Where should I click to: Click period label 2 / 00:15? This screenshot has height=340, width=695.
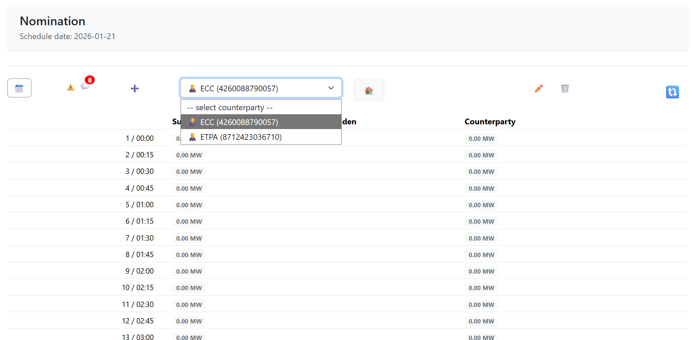coord(139,155)
